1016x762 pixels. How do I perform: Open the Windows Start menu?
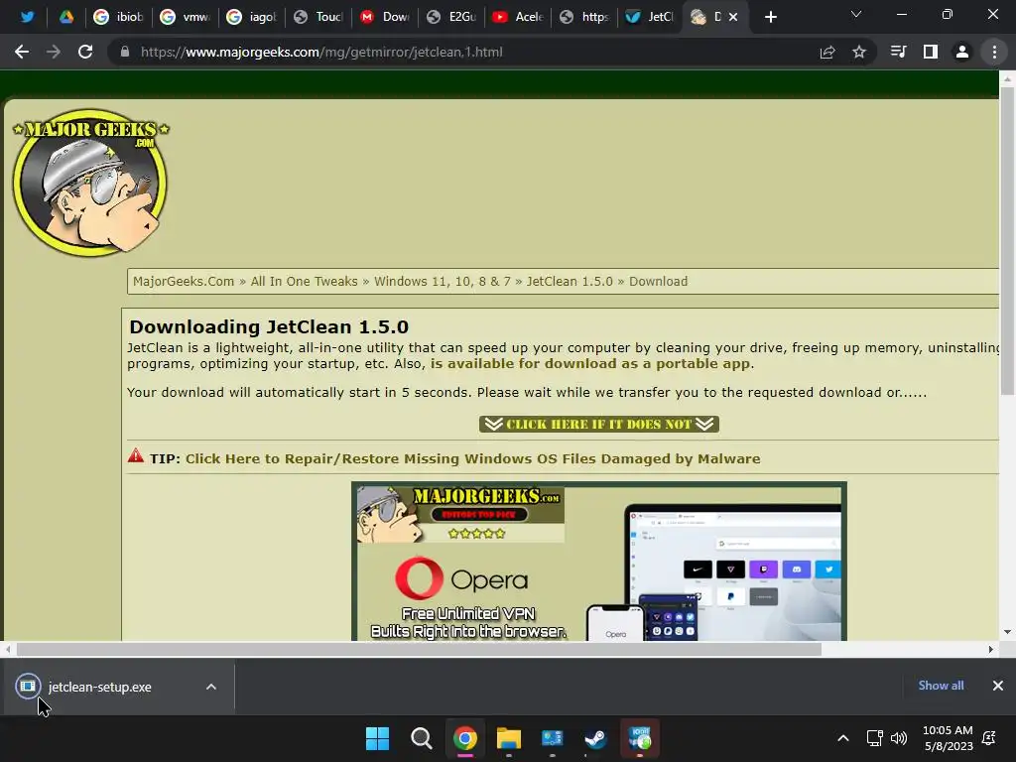pos(377,738)
